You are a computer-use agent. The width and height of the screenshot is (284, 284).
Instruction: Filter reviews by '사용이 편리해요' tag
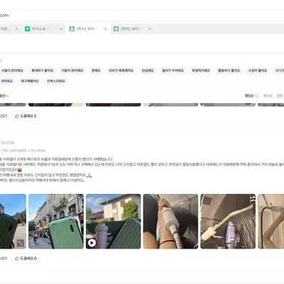click(12, 70)
